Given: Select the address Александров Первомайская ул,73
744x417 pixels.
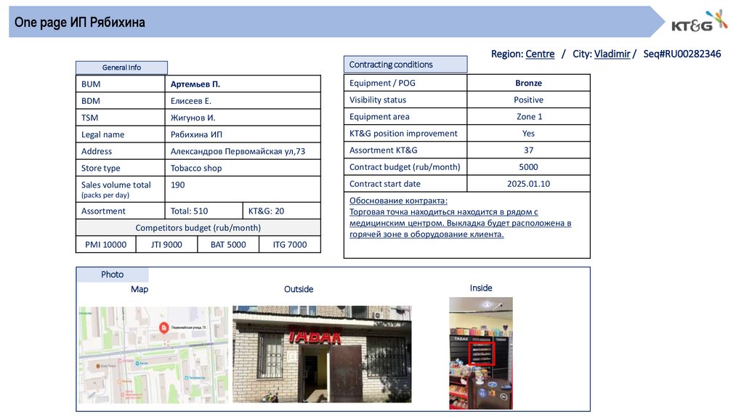Looking at the screenshot, I should (x=238, y=151).
